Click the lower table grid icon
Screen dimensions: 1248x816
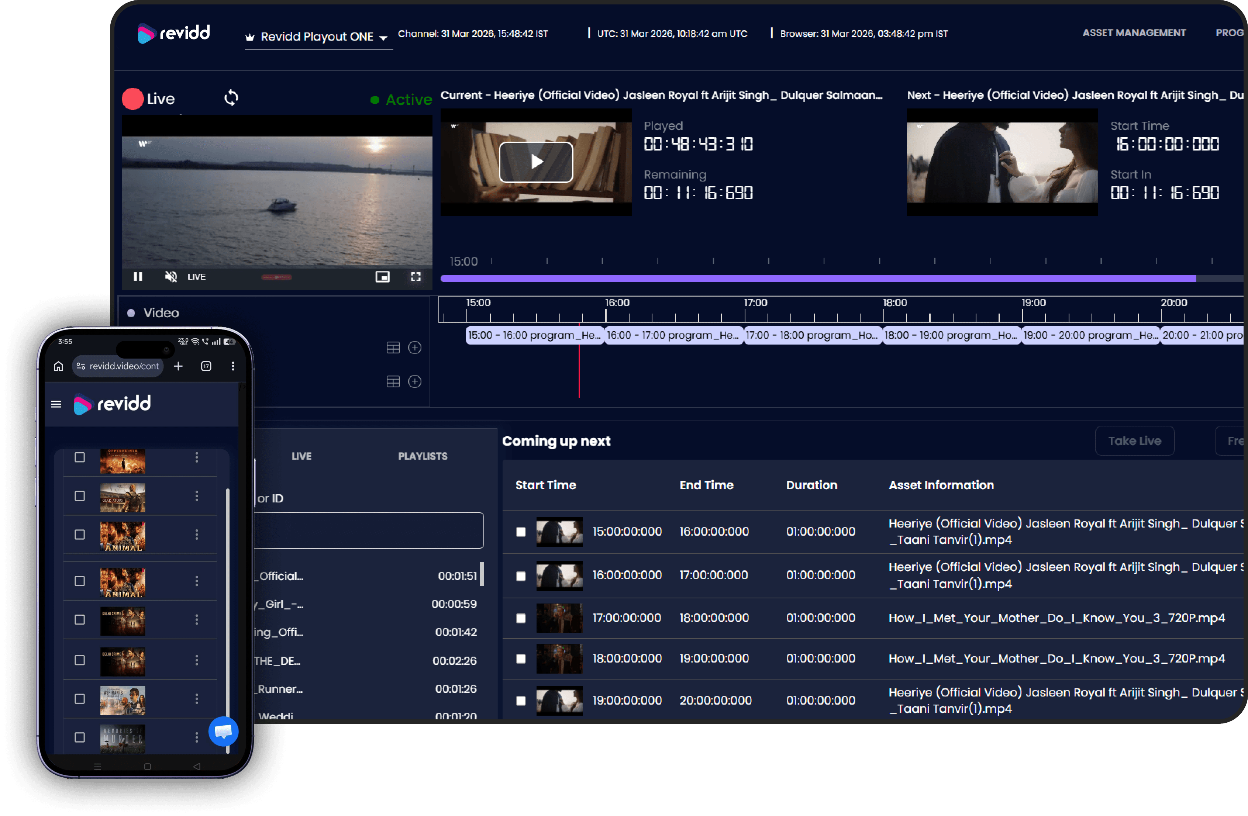pos(393,381)
